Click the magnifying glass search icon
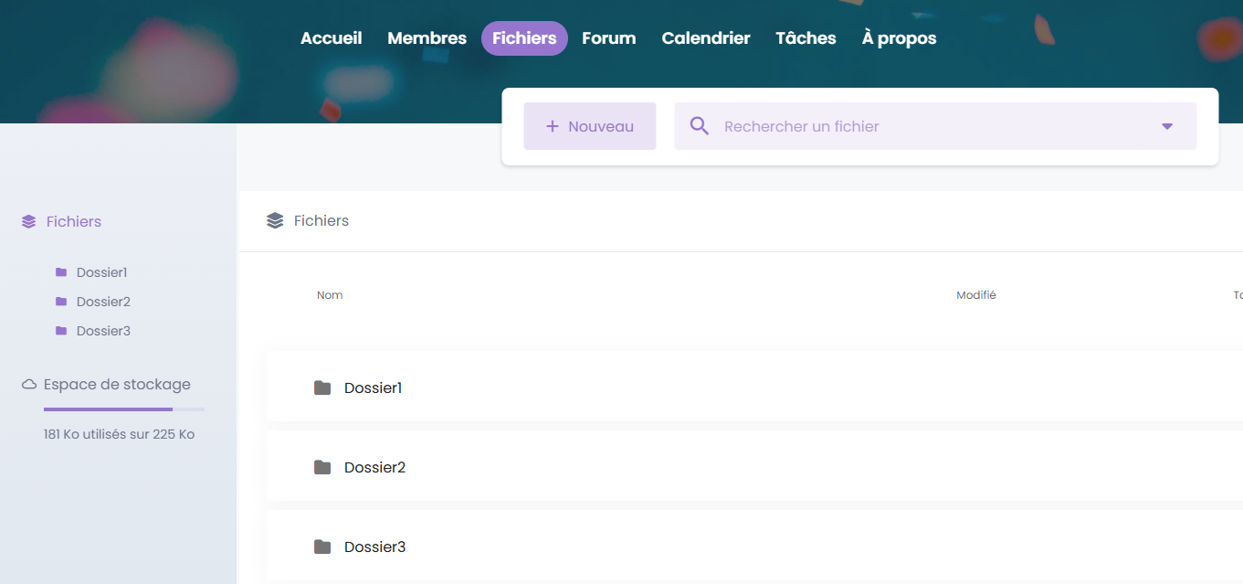The image size is (1243, 584). 700,126
